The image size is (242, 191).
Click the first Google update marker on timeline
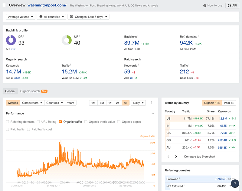pyautogui.click(x=19, y=183)
